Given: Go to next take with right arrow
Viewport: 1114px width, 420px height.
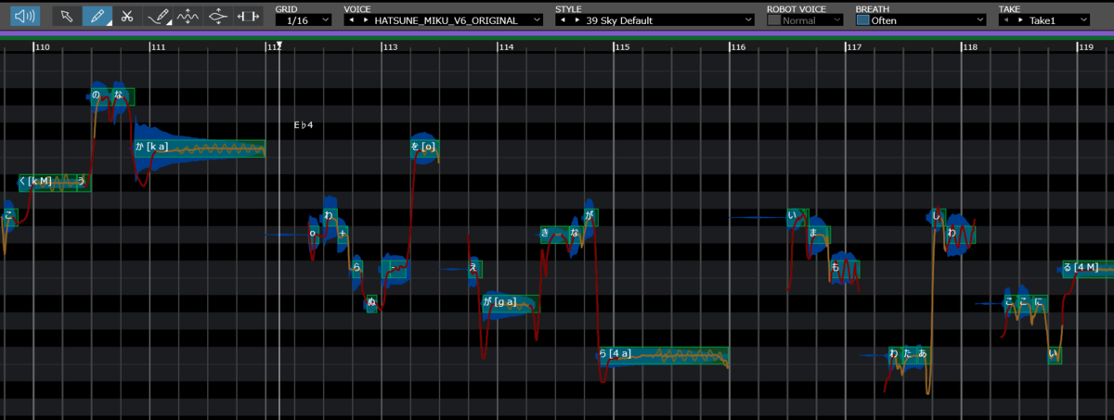Looking at the screenshot, I should tap(1019, 19).
